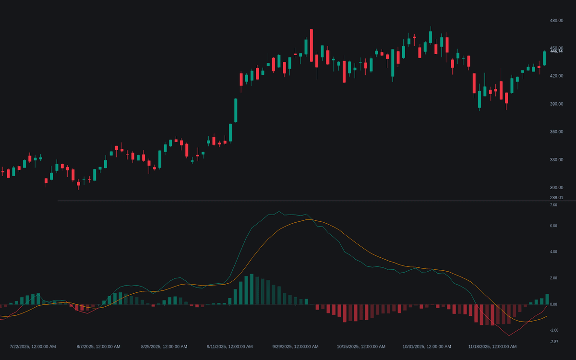576x360 pixels.
Task: Click the 360.00 price axis label
Action: (556, 132)
